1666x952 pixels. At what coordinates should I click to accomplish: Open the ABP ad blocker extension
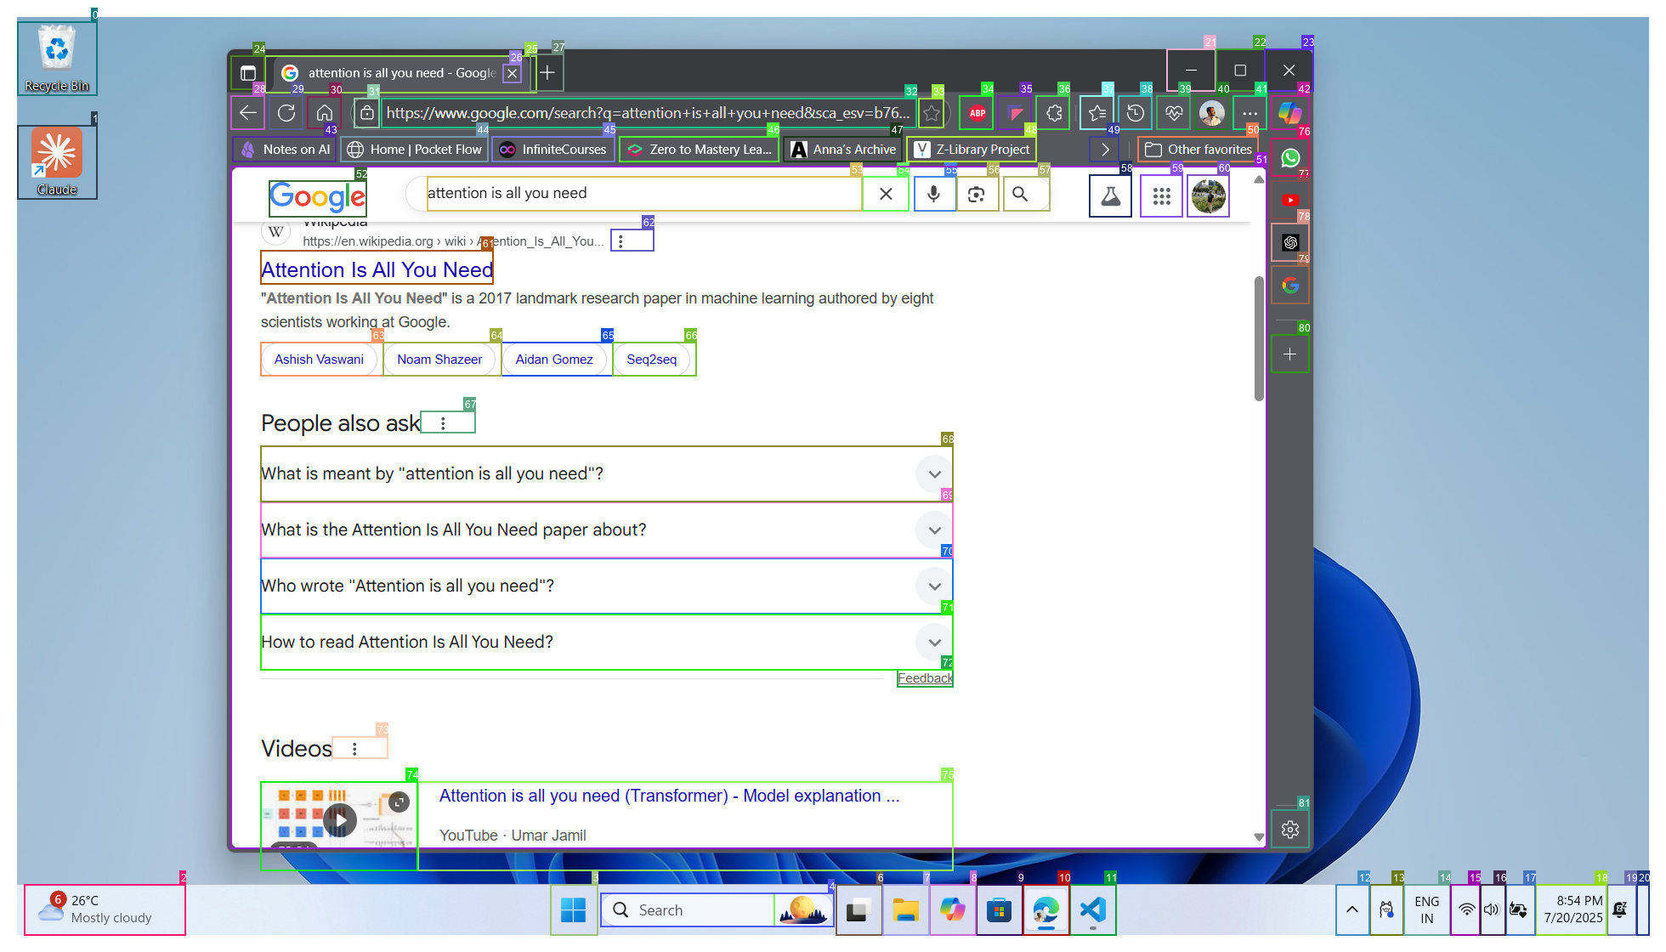[977, 112]
